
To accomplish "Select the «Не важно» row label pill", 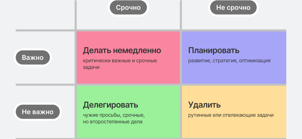I will click(x=37, y=112).
